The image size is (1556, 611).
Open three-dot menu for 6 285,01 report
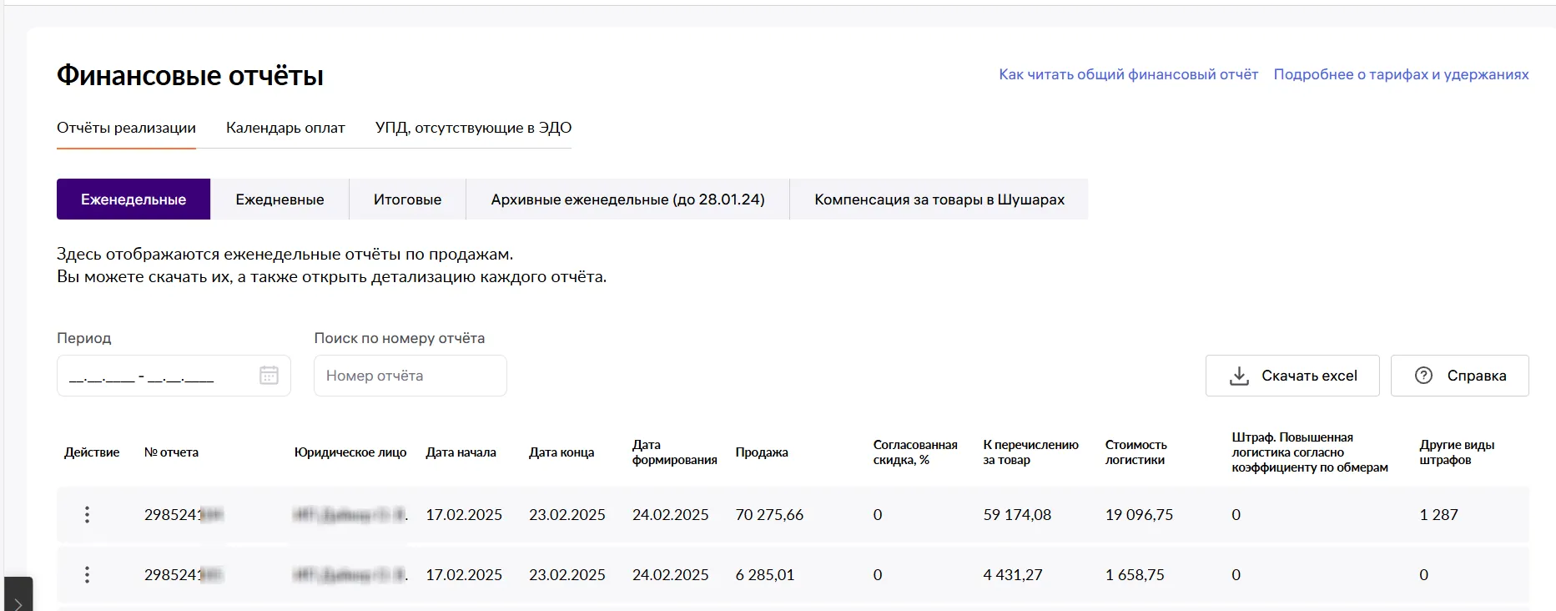[87, 575]
